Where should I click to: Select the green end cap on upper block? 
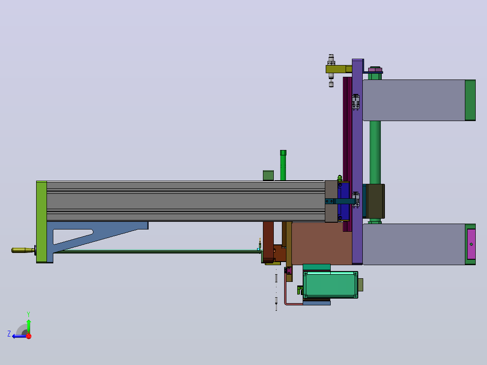pos(470,100)
